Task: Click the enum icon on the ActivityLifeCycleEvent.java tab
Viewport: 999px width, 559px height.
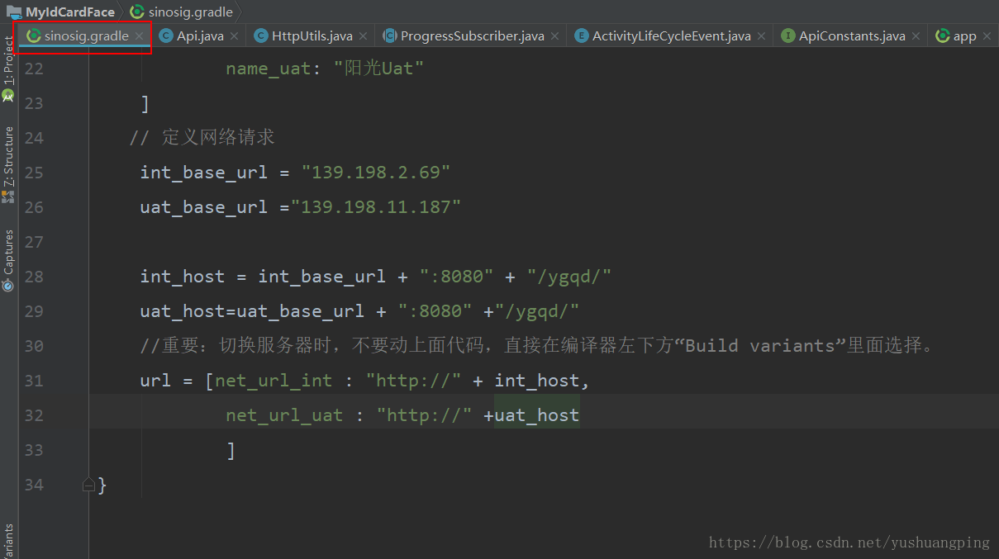Action: point(581,36)
